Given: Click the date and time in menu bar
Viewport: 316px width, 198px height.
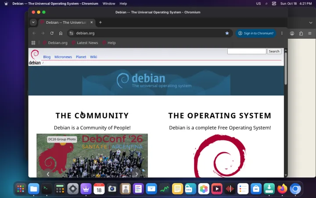Looking at the screenshot, I should [x=296, y=4].
